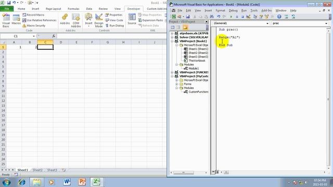Open Word from the taskbar
333x187 pixels.
click(67, 182)
